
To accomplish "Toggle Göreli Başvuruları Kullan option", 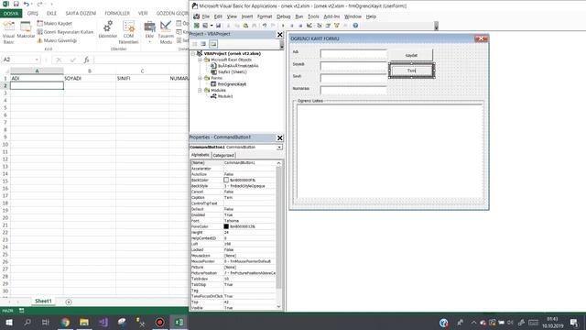I will 65,32.
